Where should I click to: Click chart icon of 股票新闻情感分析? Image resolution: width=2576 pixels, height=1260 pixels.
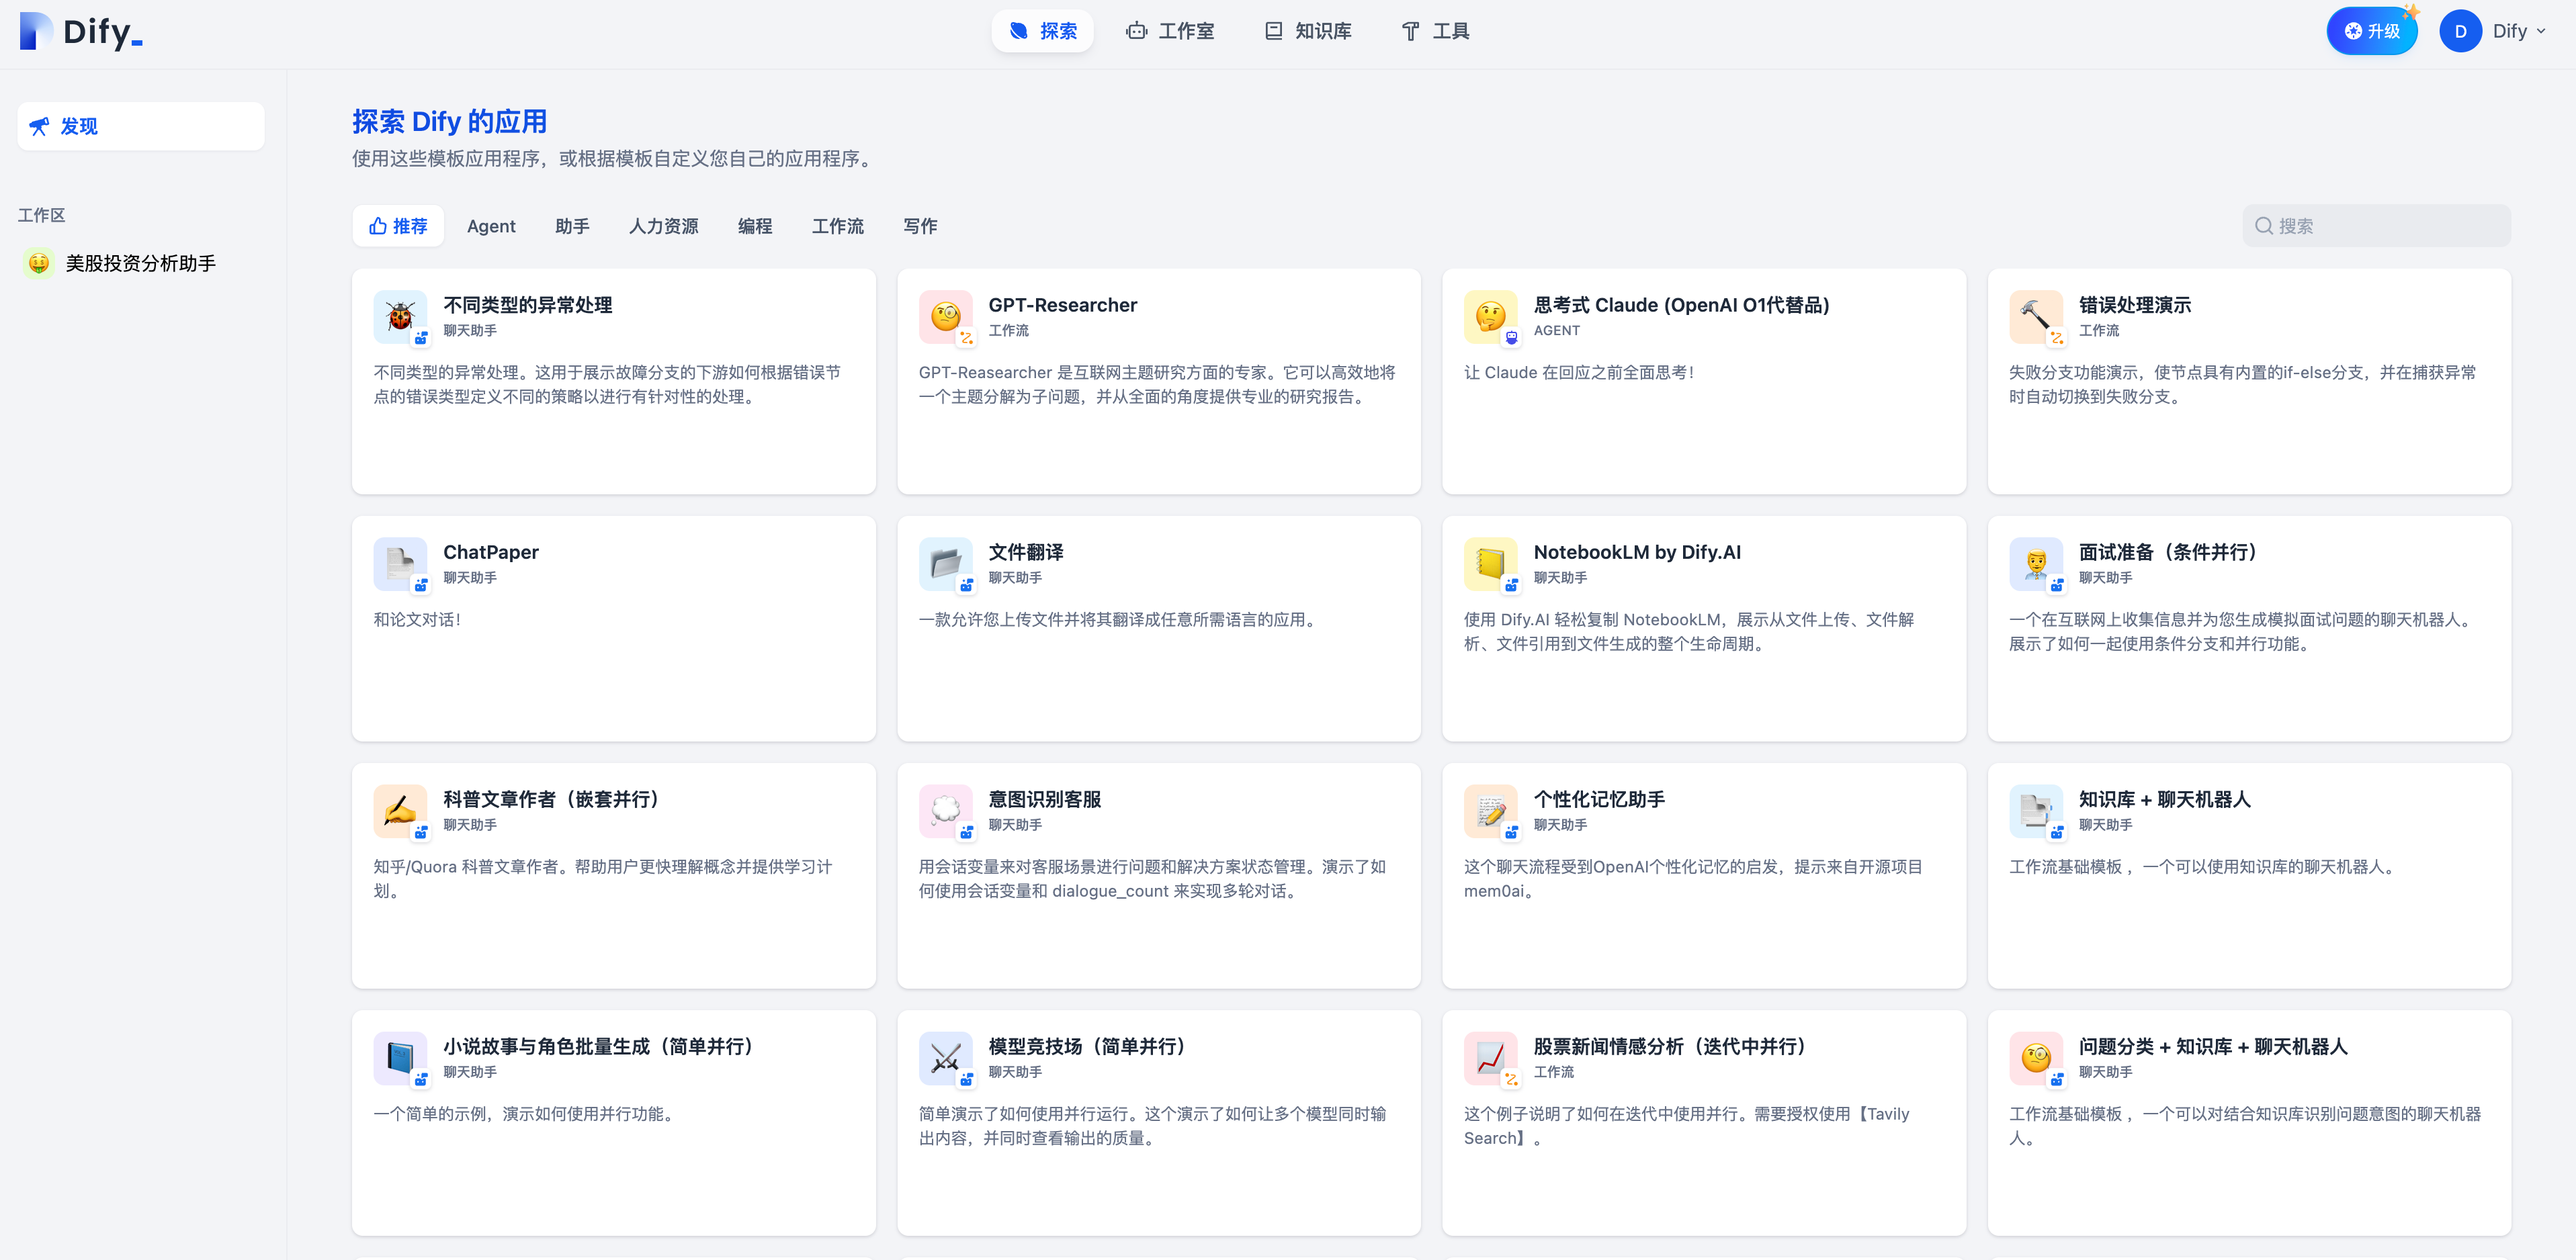tap(1490, 1058)
